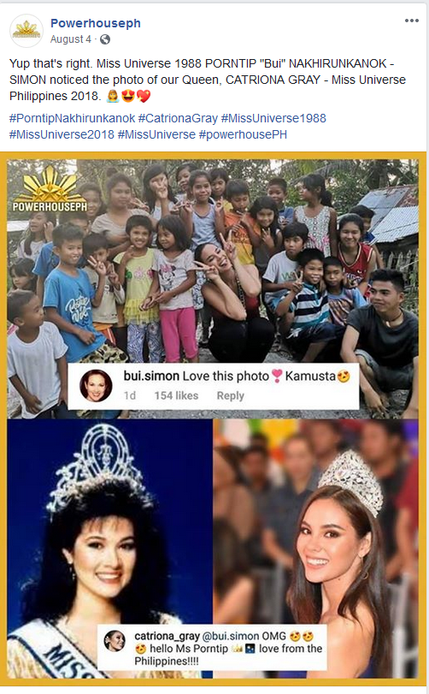The image size is (429, 694).
Task: Click the @bui.simon mention
Action: (230, 636)
